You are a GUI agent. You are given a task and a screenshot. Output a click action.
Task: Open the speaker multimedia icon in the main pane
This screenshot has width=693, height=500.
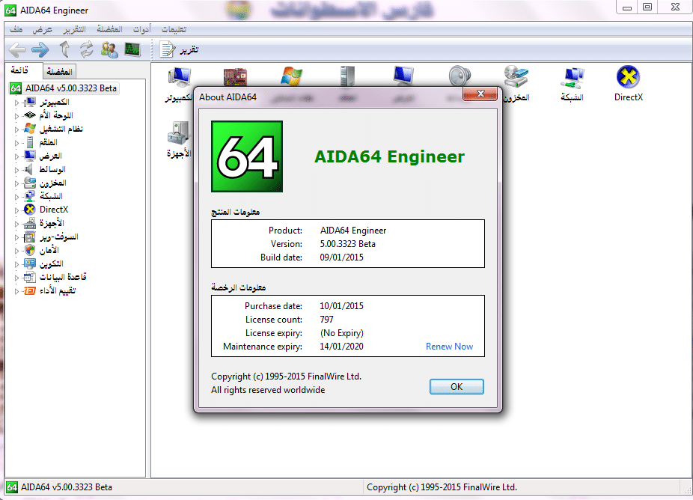[460, 76]
